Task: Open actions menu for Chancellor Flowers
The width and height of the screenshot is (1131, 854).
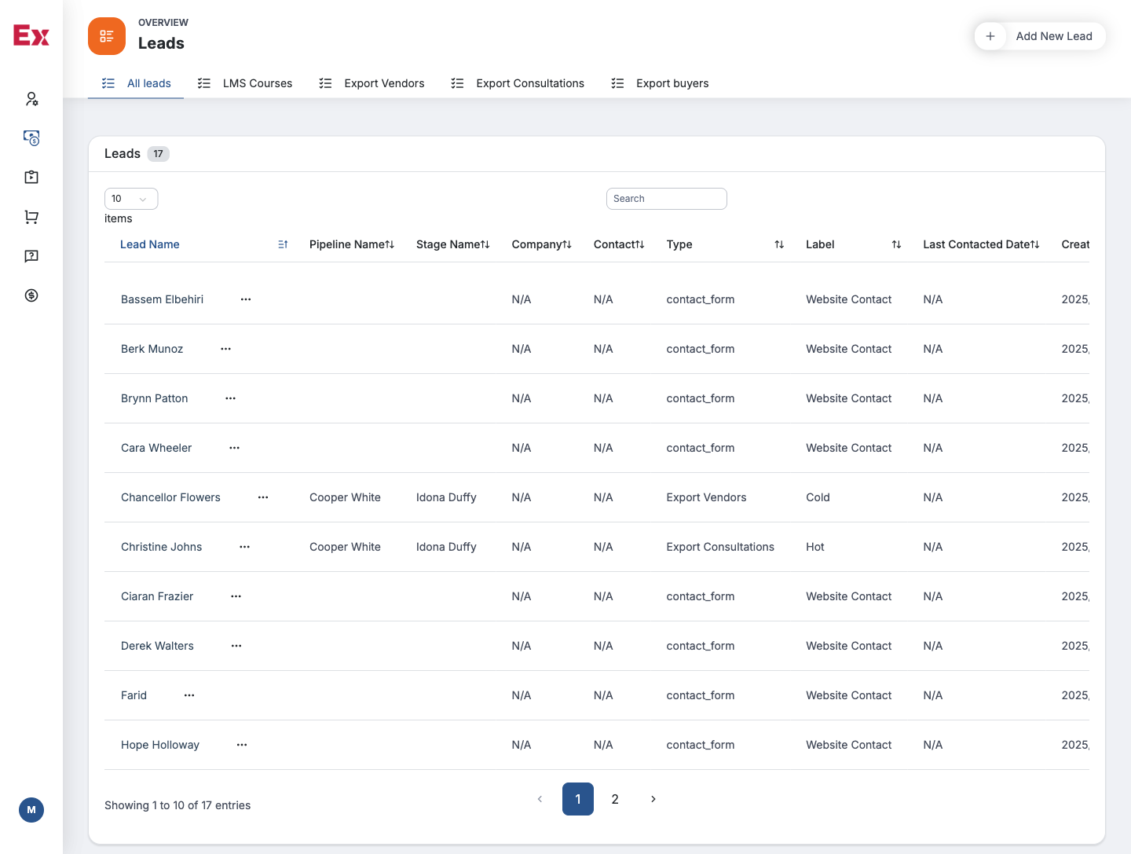Action: 263,497
